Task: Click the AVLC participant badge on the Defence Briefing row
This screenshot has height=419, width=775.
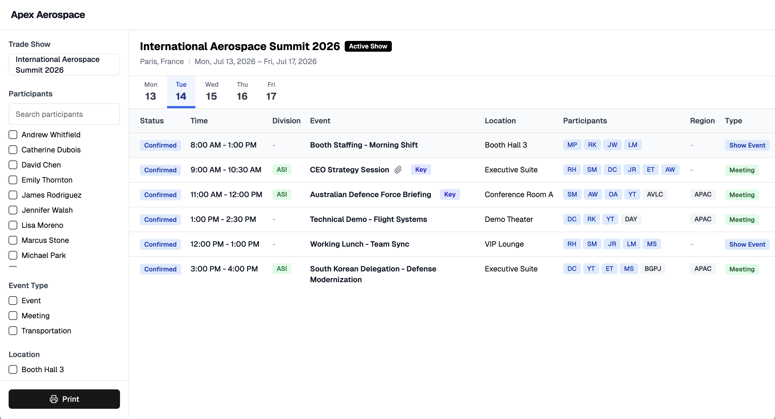Action: [655, 194]
